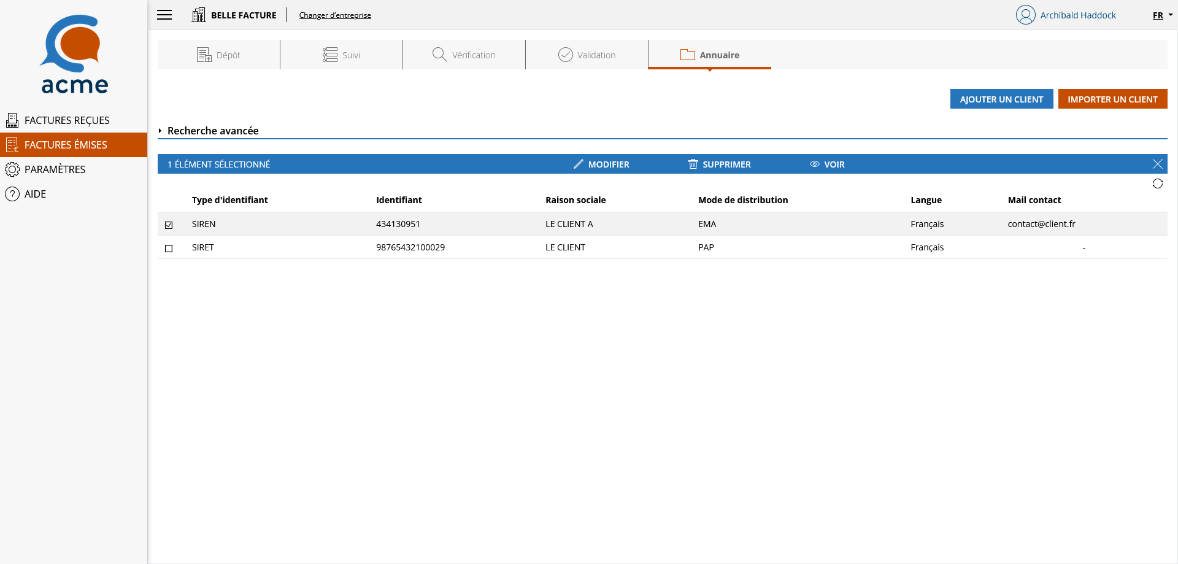Click the eye icon for Voir
This screenshot has height=564, width=1178.
815,164
